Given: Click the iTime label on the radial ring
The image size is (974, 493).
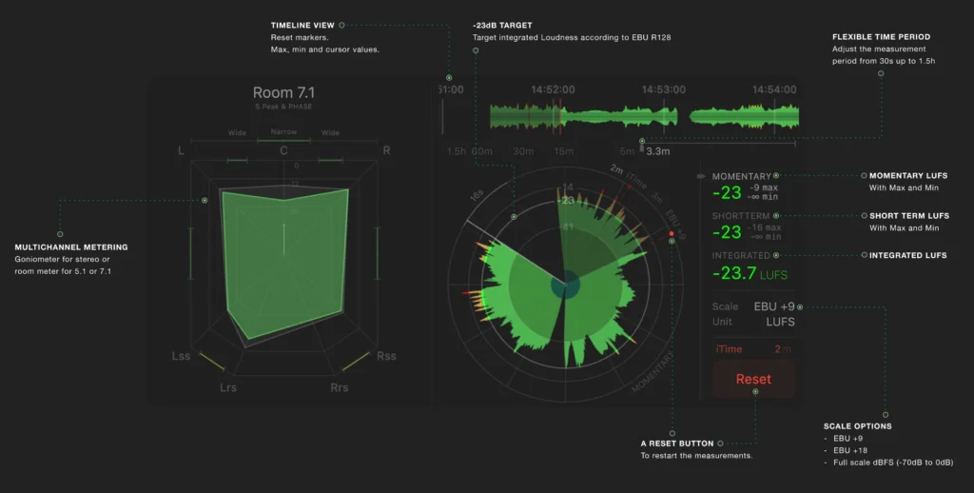Looking at the screenshot, I should (x=636, y=180).
